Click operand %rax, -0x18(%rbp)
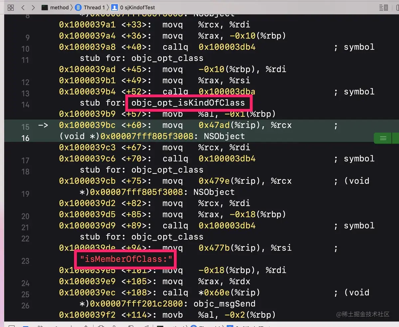This screenshot has width=399, height=327. (x=242, y=214)
